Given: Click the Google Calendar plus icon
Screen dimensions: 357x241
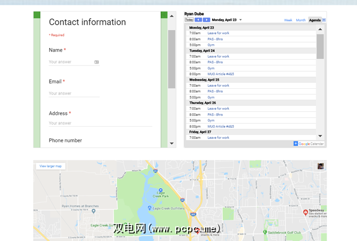Looking at the screenshot, I should pyautogui.click(x=296, y=144).
